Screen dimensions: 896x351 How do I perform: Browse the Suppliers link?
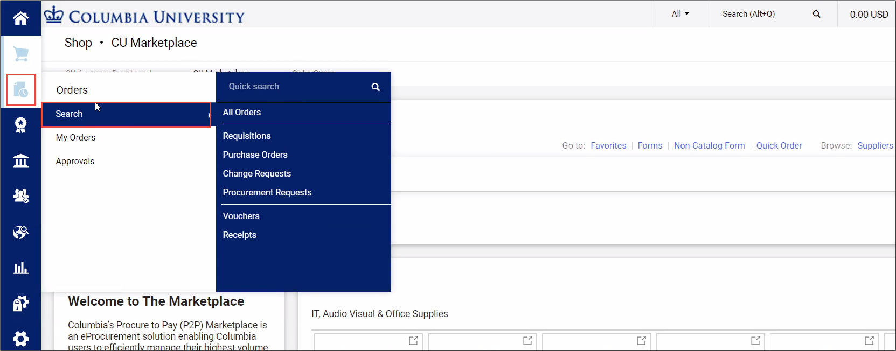click(875, 145)
